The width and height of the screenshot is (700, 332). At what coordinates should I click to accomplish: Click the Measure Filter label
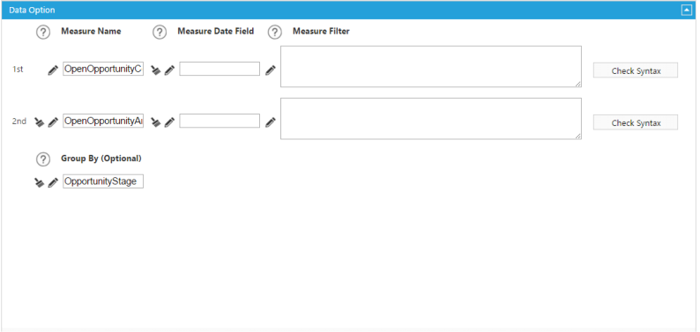coord(322,31)
